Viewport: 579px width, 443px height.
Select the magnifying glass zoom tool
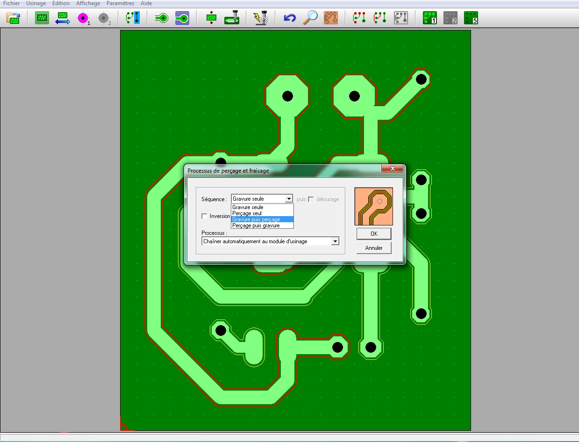(310, 18)
